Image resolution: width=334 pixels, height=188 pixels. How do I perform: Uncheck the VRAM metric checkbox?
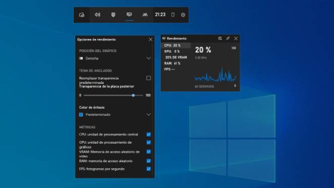pos(149,151)
